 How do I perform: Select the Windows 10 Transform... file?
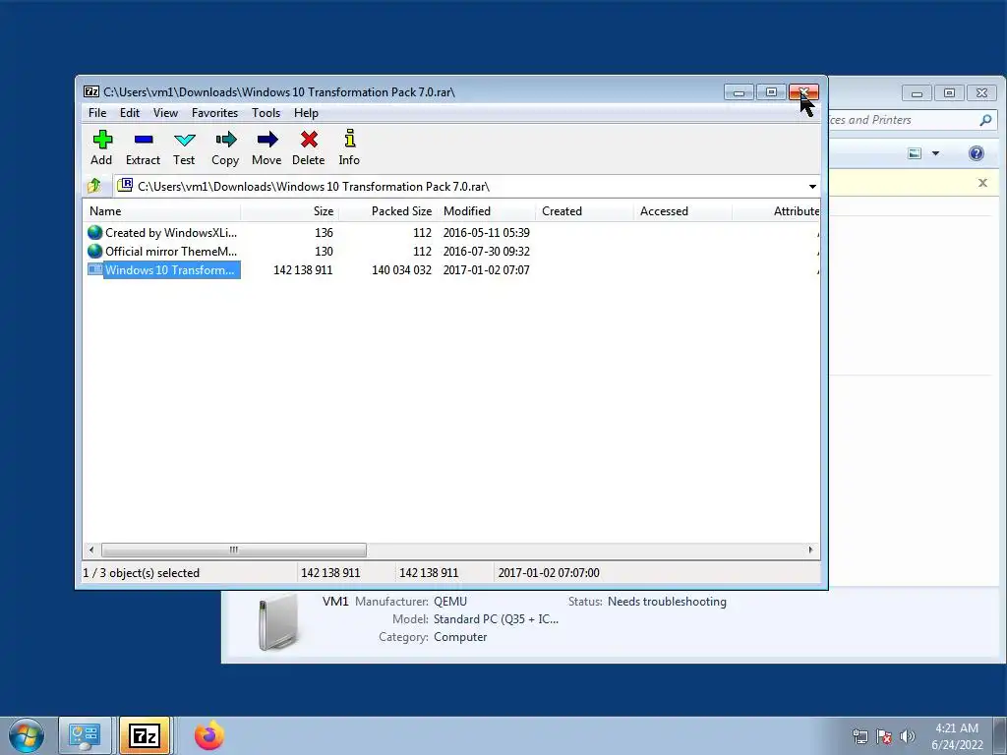(171, 269)
